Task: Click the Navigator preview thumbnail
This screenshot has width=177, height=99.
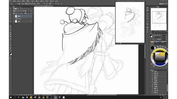Action: pos(158,19)
